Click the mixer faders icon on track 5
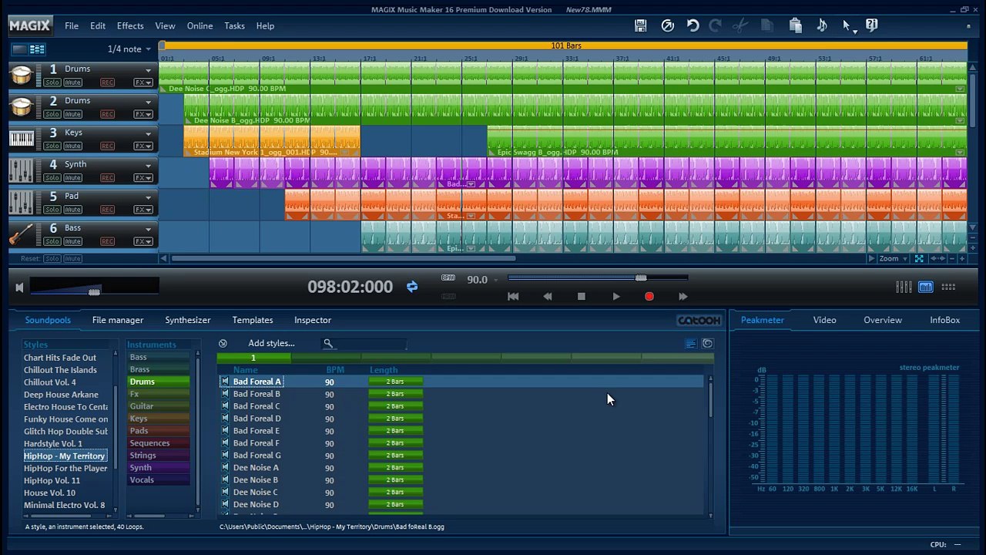 (x=22, y=202)
